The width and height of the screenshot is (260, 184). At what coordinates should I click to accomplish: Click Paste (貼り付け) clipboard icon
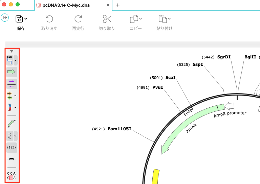pos(162,19)
